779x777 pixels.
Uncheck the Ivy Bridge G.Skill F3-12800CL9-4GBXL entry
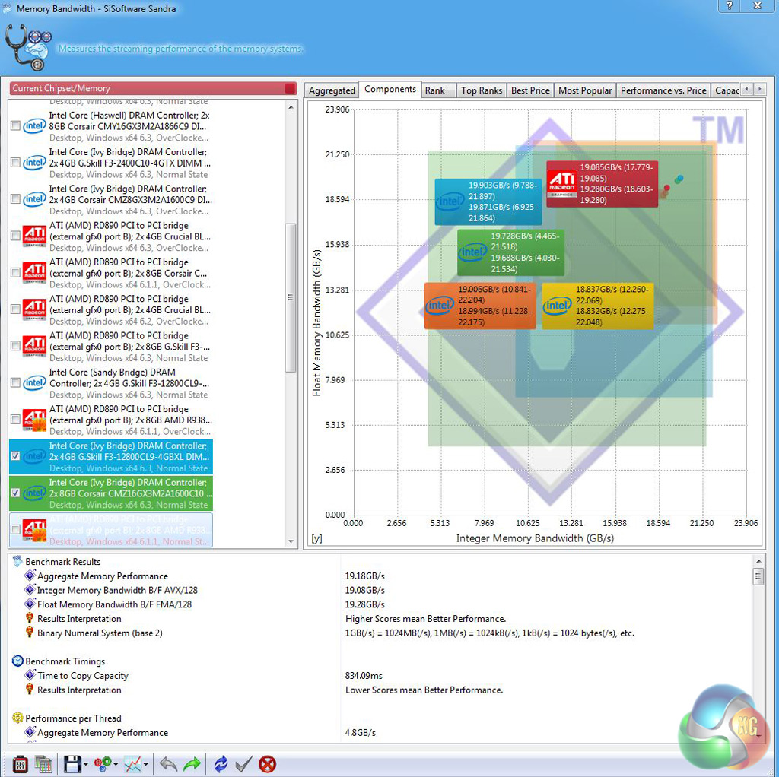tap(15, 456)
